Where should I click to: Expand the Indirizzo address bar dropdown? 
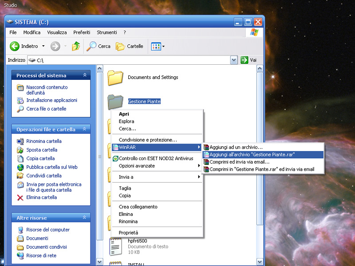point(234,60)
